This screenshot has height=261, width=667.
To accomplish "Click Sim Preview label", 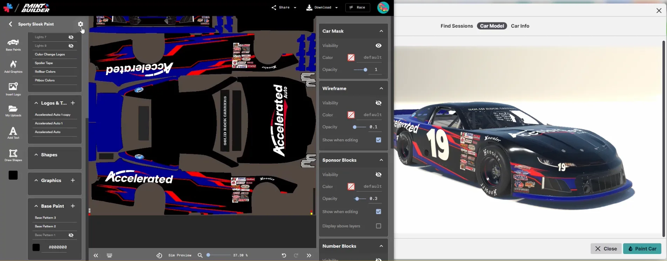I will (x=180, y=255).
